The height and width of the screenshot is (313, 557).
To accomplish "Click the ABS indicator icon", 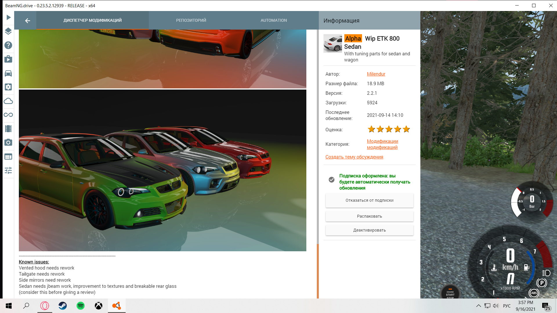I will (x=534, y=293).
